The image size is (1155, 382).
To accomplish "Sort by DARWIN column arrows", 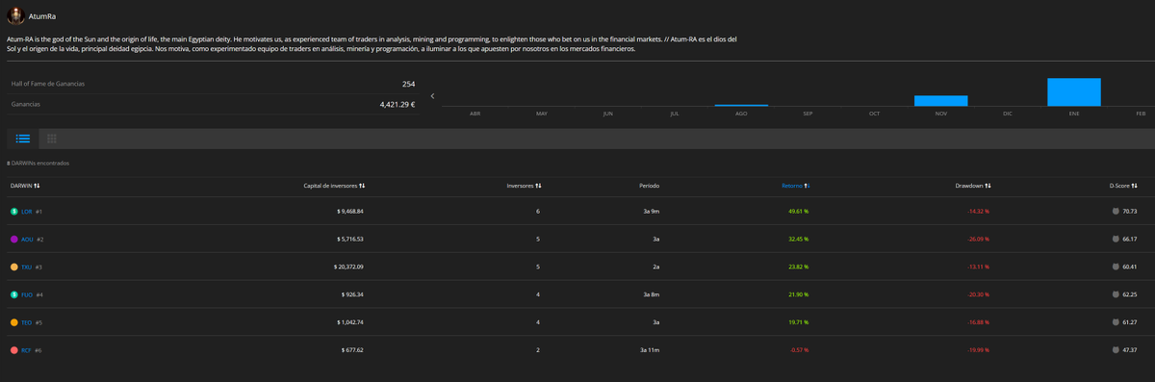I will point(37,185).
